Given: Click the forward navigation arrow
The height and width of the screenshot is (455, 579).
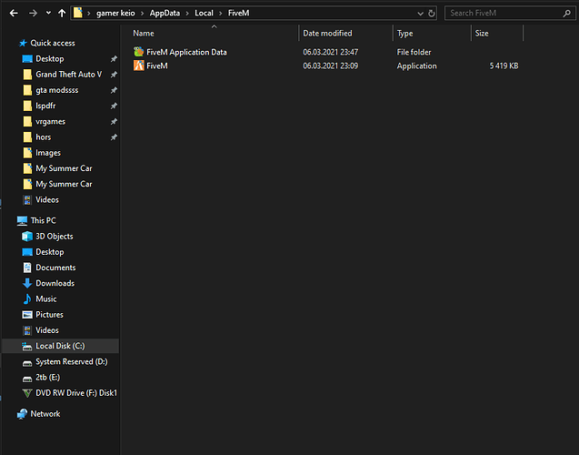Looking at the screenshot, I should click(33, 14).
